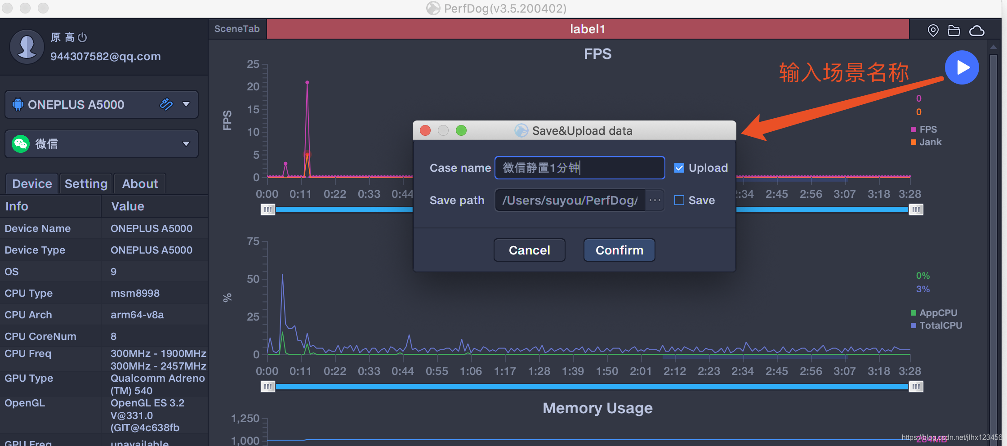Select the CPU Type value msm8998
The image size is (1007, 446).
(x=135, y=293)
